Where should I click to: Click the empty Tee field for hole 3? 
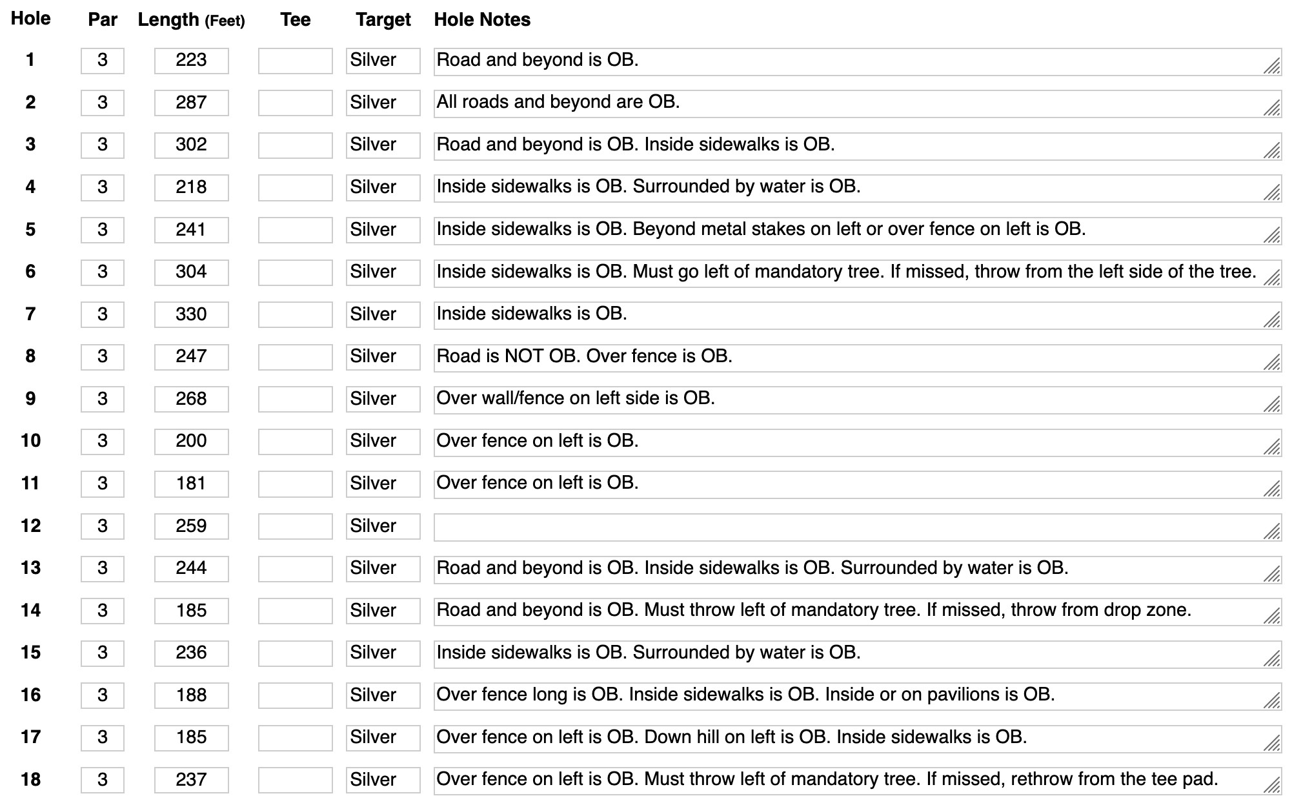pyautogui.click(x=295, y=145)
